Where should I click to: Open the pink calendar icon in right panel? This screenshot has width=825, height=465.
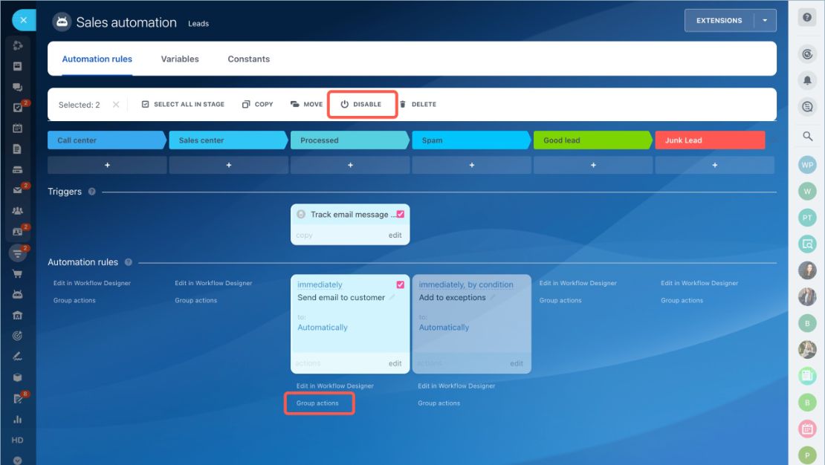[x=807, y=429]
